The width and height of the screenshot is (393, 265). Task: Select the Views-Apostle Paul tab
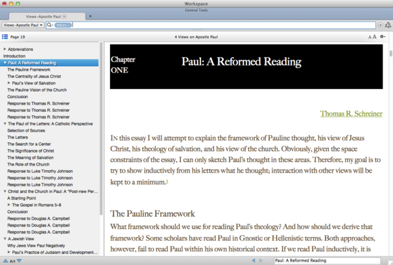pyautogui.click(x=47, y=16)
